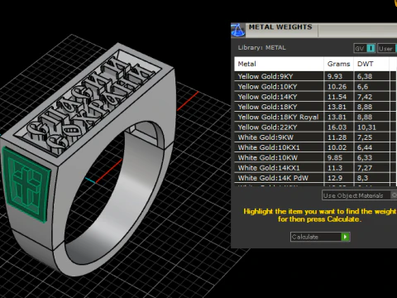Click the 10.26 grams value

(x=337, y=87)
